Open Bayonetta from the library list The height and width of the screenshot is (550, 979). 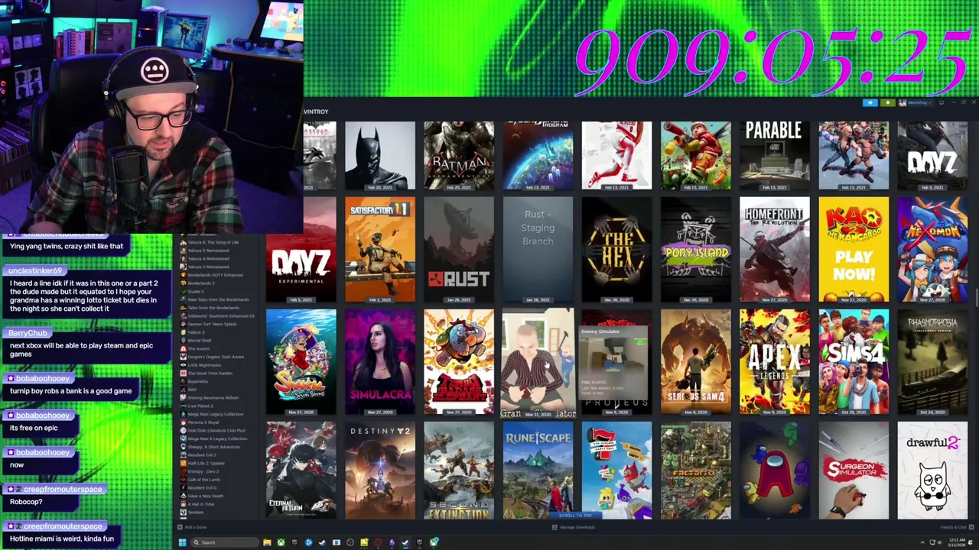click(x=200, y=381)
